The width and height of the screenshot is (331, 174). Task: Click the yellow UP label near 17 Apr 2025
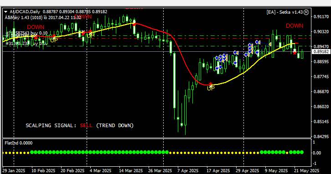(211, 89)
